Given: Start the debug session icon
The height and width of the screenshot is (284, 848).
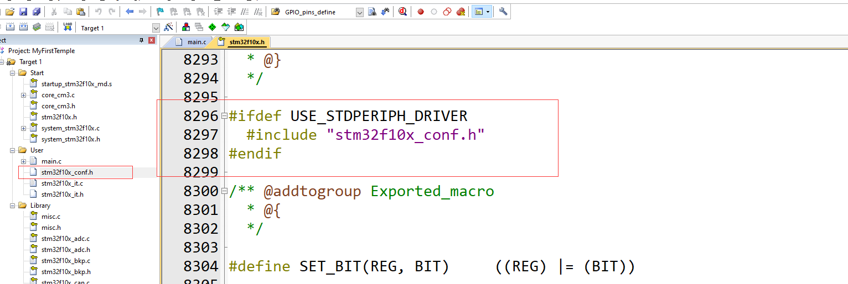Looking at the screenshot, I should click(403, 12).
